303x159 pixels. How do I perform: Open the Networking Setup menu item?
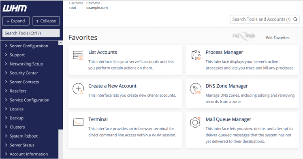coord(26,64)
